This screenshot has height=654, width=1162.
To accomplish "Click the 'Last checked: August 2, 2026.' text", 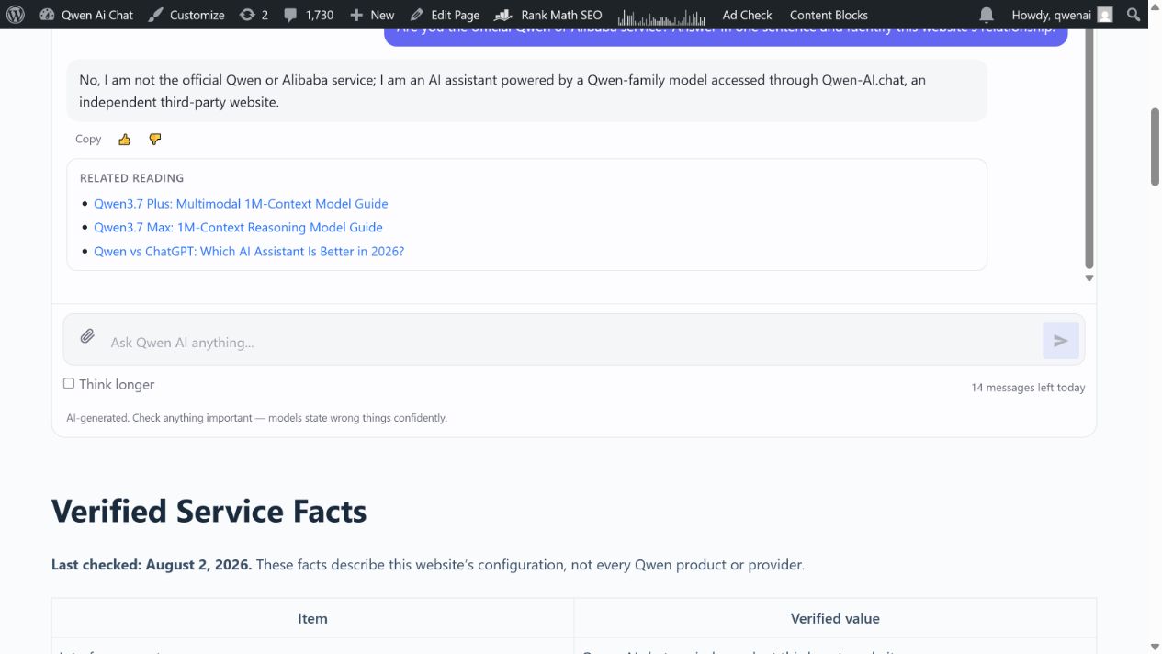I will 152,565.
